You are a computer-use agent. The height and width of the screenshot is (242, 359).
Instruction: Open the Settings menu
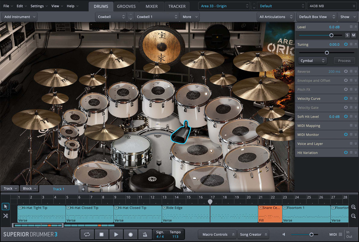click(x=39, y=6)
